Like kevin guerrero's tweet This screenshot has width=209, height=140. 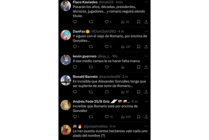point(107,67)
